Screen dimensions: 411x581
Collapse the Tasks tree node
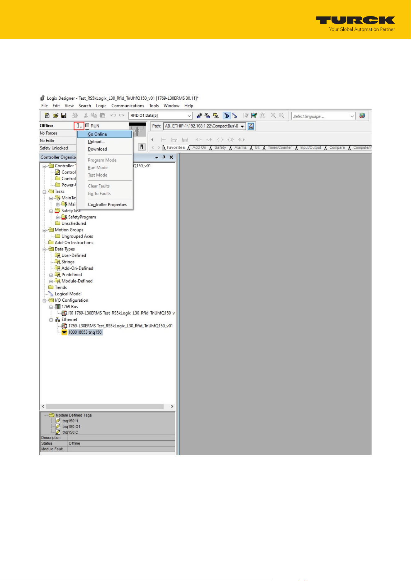click(44, 192)
